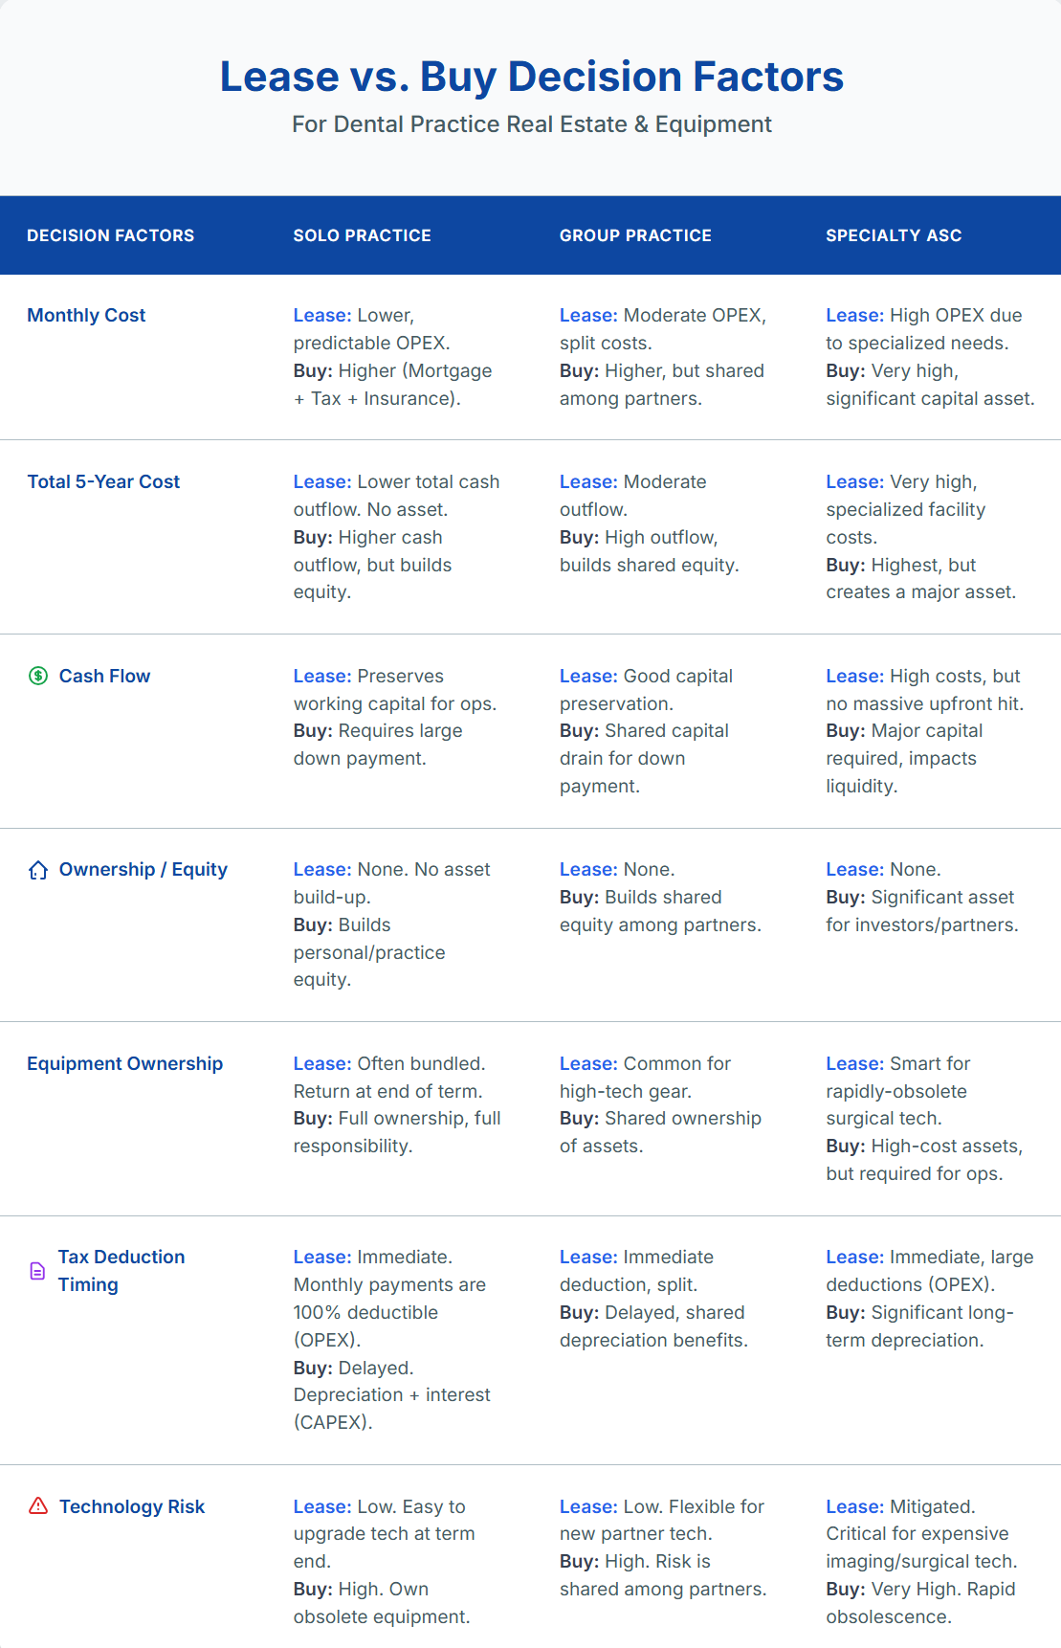The width and height of the screenshot is (1061, 1648).
Task: Select the Group Practice column header
Action: pos(635,235)
